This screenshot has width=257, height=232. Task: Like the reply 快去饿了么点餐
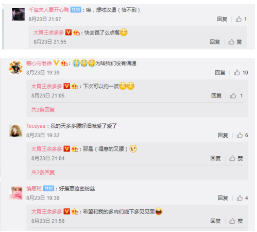[x=235, y=42]
